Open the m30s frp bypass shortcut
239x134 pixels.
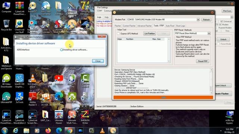229,117
